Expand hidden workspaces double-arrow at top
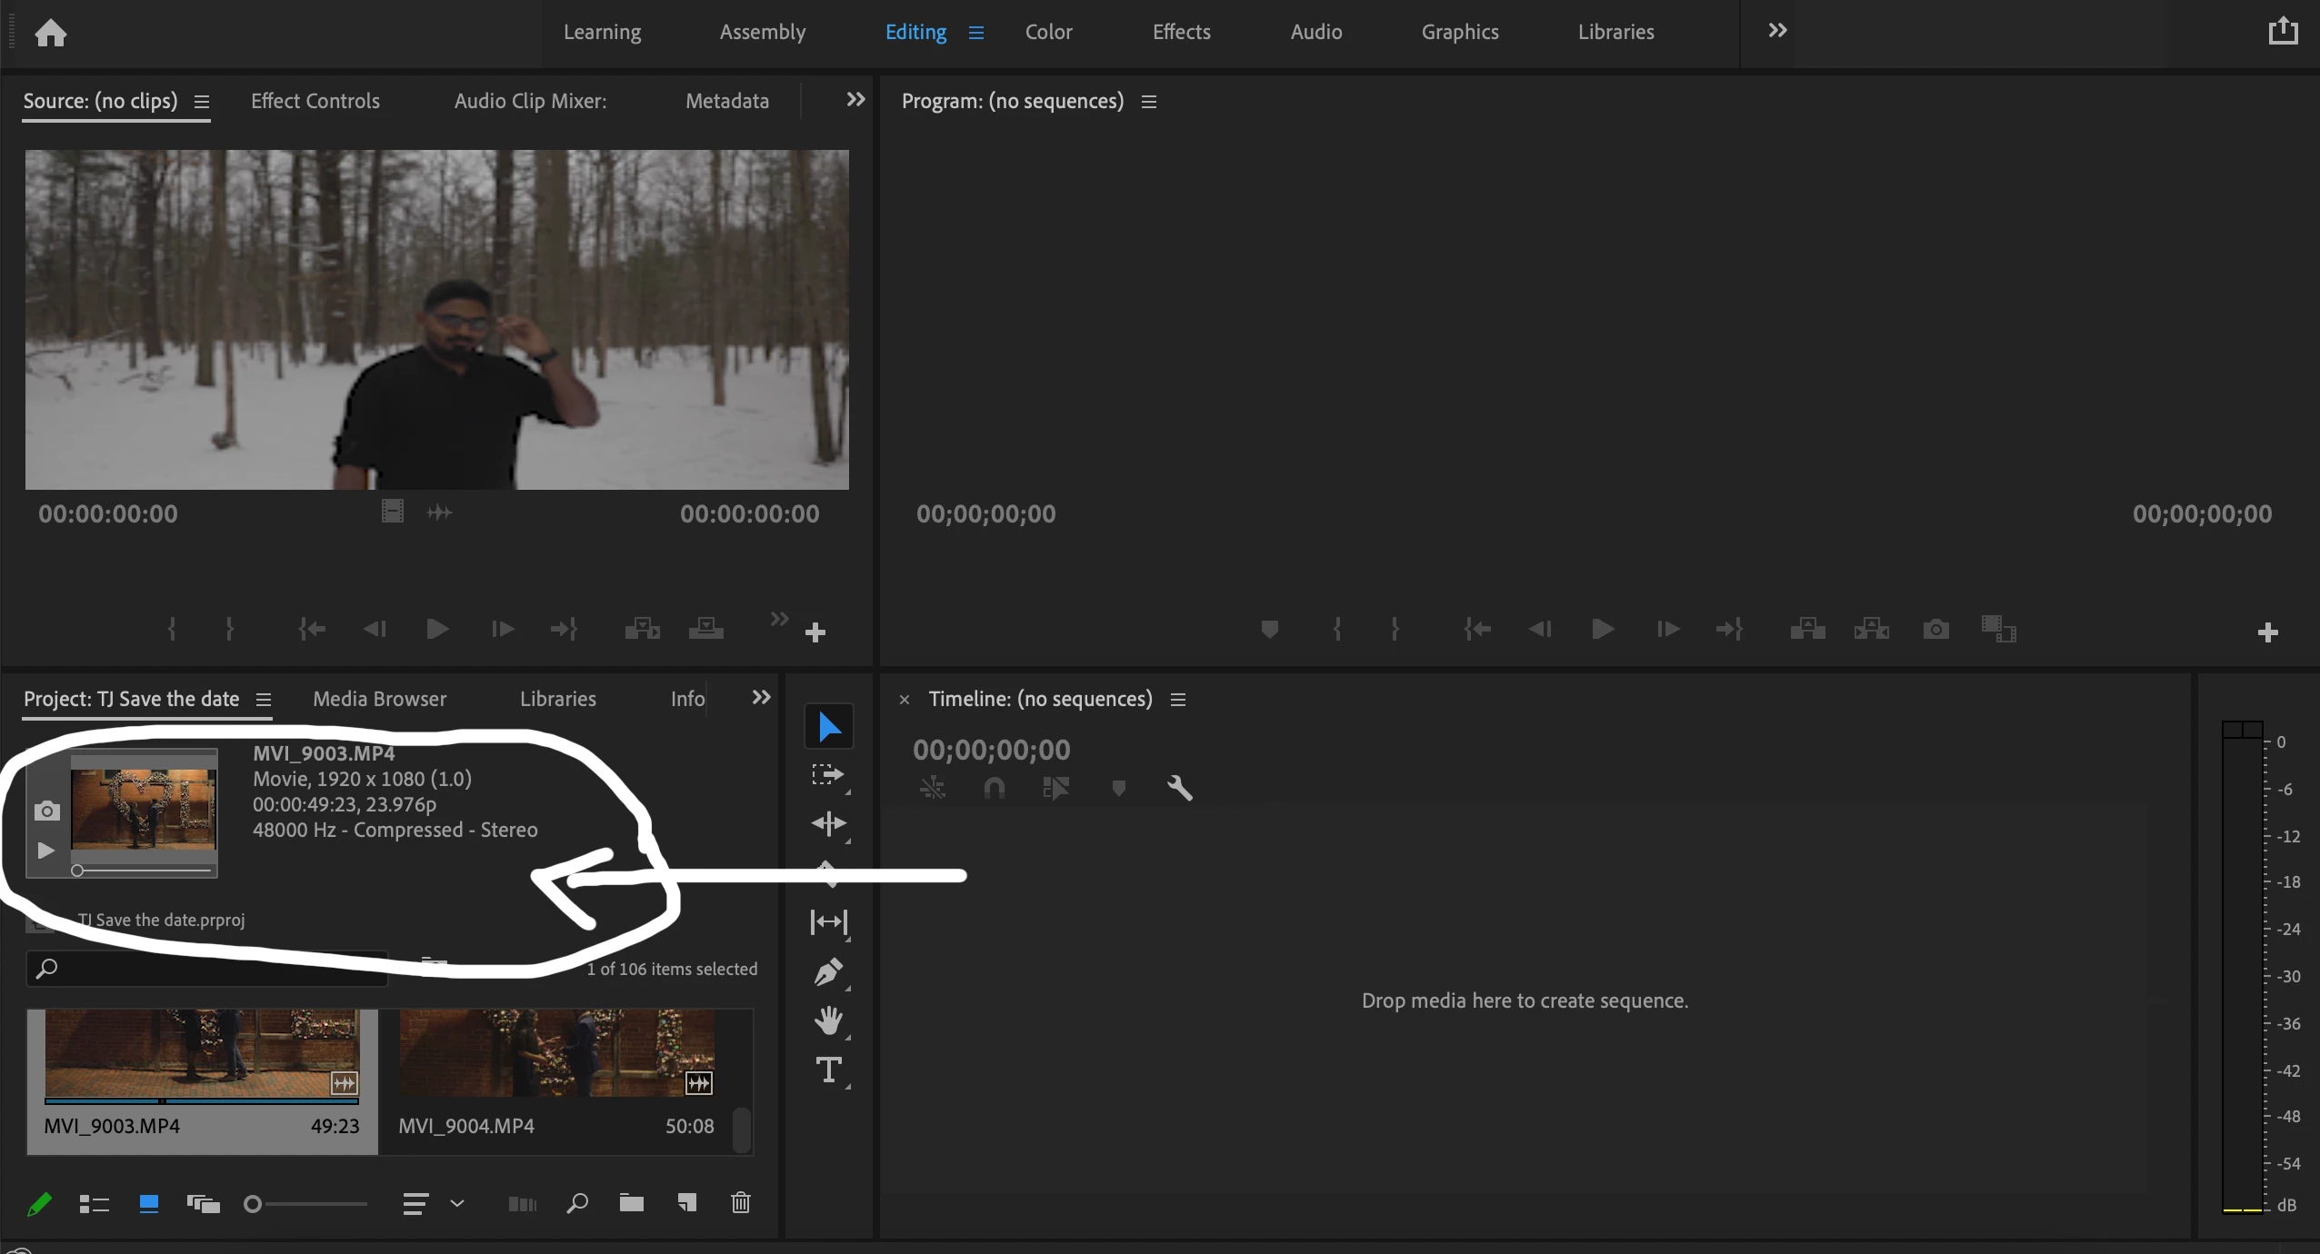This screenshot has height=1254, width=2320. [x=1777, y=31]
